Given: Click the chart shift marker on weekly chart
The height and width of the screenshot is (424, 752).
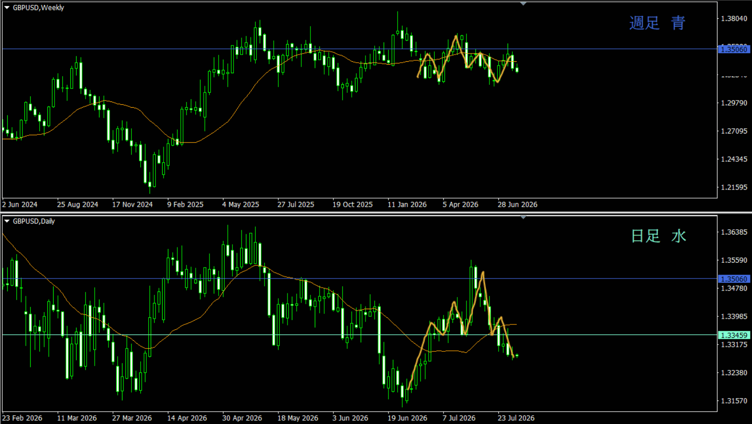Looking at the screenshot, I should [x=523, y=4].
